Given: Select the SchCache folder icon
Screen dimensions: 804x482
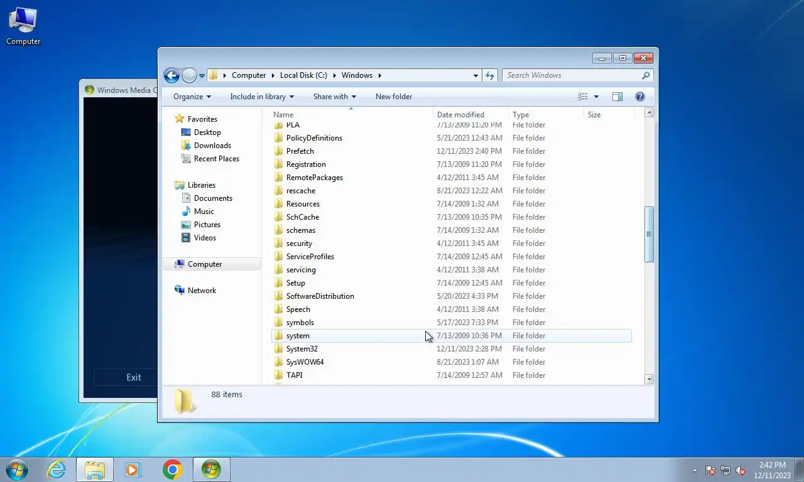Looking at the screenshot, I should [279, 217].
